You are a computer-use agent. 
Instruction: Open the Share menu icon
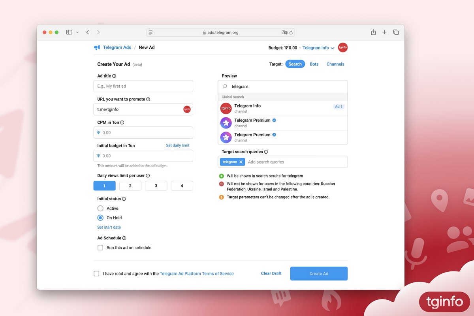373,32
